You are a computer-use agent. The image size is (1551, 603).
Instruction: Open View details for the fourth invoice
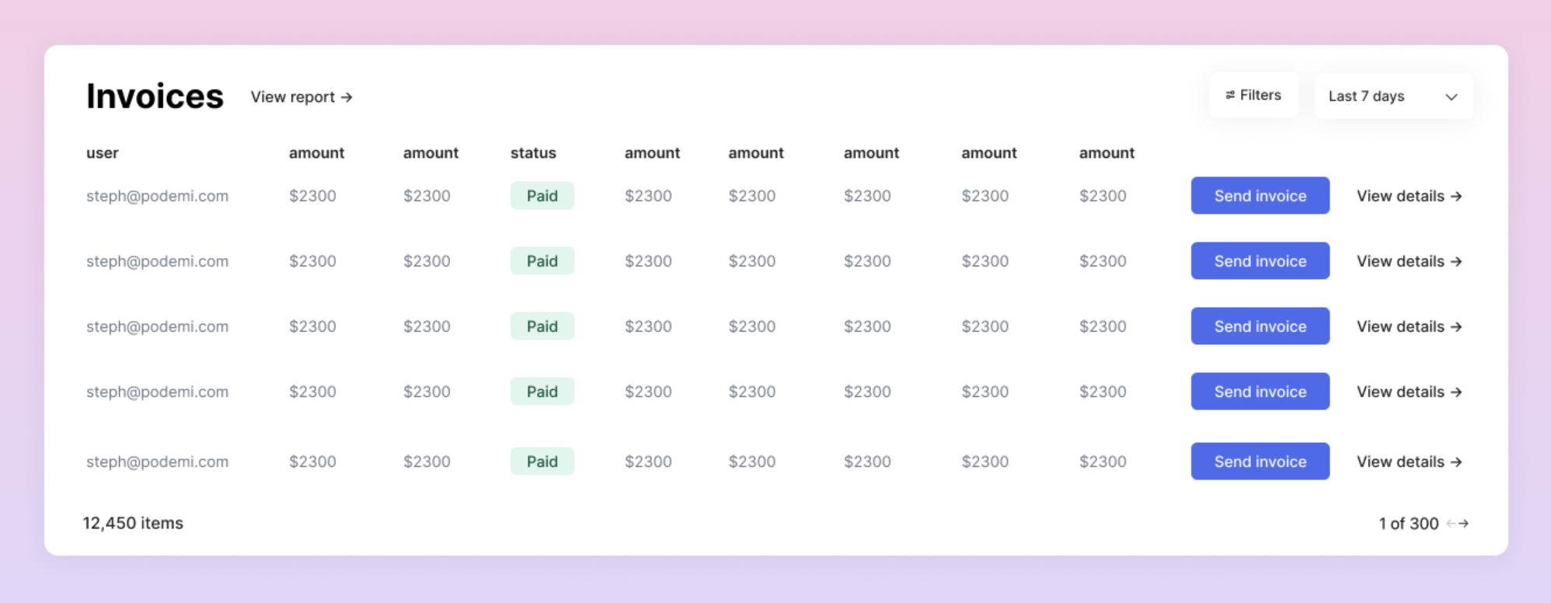(1409, 392)
